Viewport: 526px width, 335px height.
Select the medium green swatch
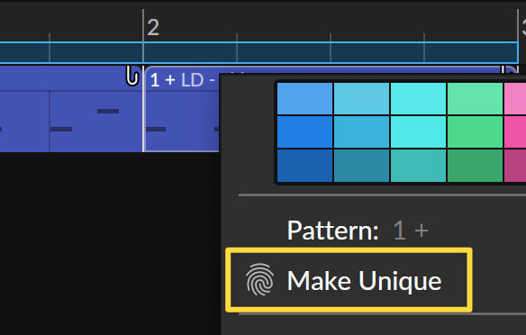point(475,131)
